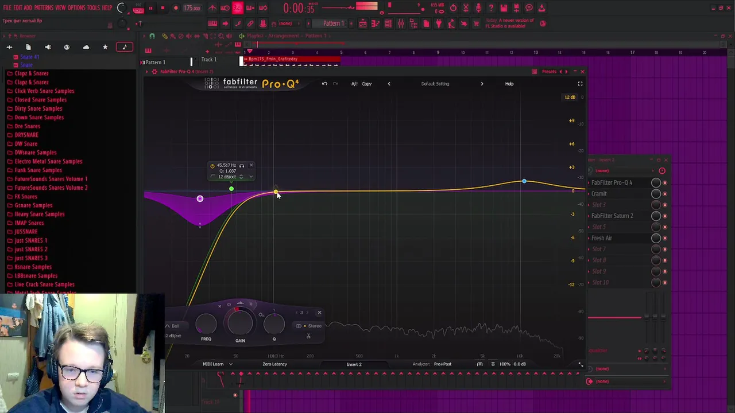Expand the Heavy Snare Samples folder
The image size is (735, 413).
[x=39, y=214]
